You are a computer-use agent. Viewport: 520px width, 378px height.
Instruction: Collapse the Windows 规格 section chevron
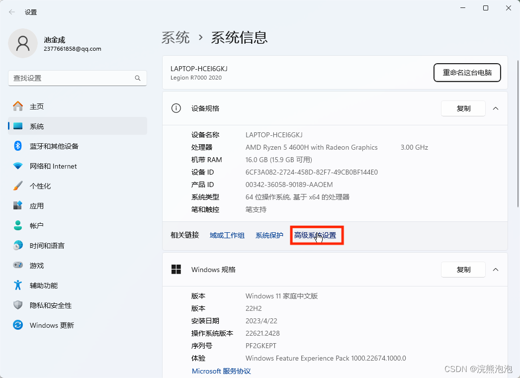(496, 270)
